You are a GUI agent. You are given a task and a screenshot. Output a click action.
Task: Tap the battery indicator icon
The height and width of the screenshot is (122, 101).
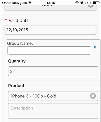[96, 3]
